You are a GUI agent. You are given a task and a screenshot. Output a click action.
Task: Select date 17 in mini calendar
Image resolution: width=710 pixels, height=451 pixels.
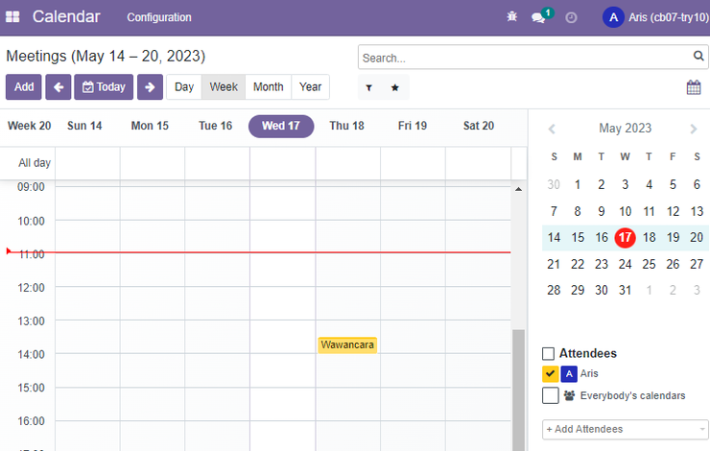click(x=625, y=238)
